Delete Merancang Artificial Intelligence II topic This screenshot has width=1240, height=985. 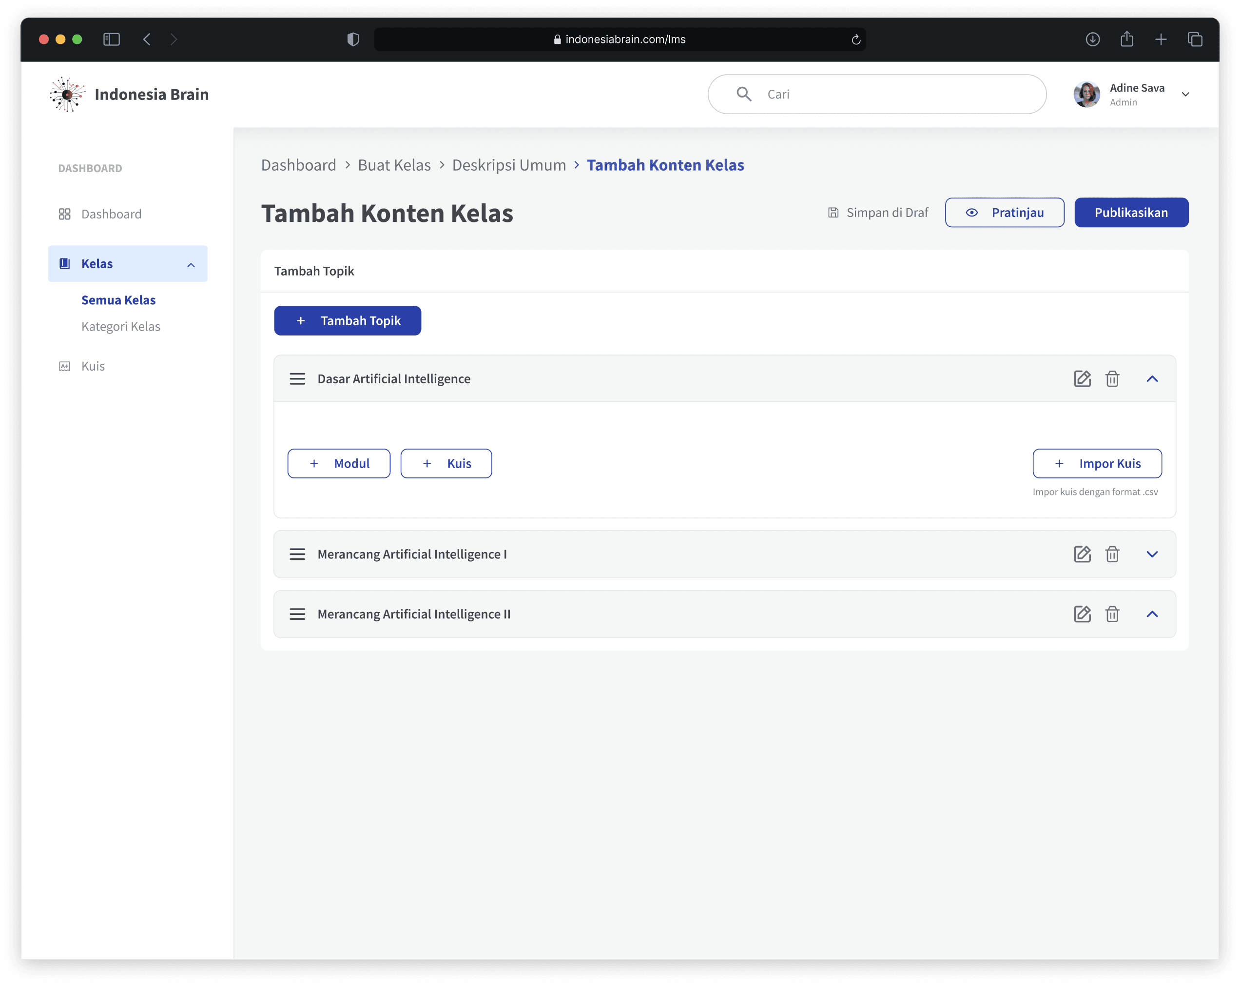(1112, 614)
